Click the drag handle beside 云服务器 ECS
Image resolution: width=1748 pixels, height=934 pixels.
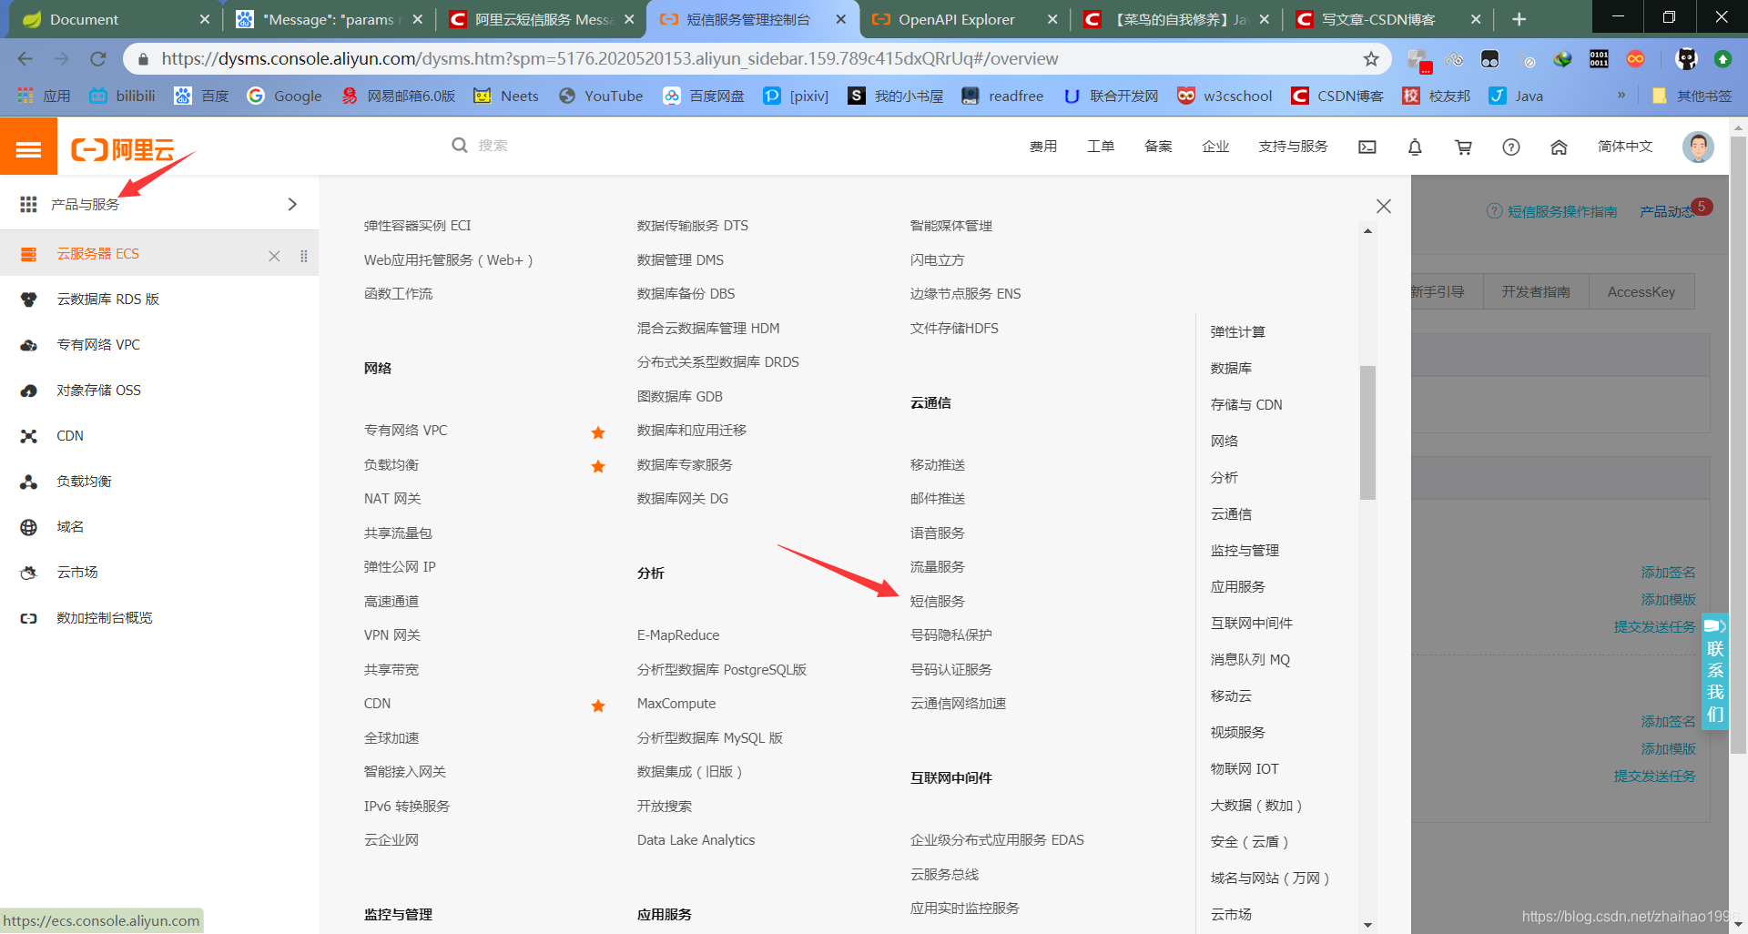[x=304, y=256]
